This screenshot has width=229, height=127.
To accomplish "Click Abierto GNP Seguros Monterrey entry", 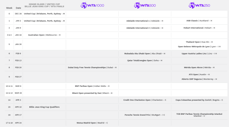I will pyautogui.click(x=199, y=79).
